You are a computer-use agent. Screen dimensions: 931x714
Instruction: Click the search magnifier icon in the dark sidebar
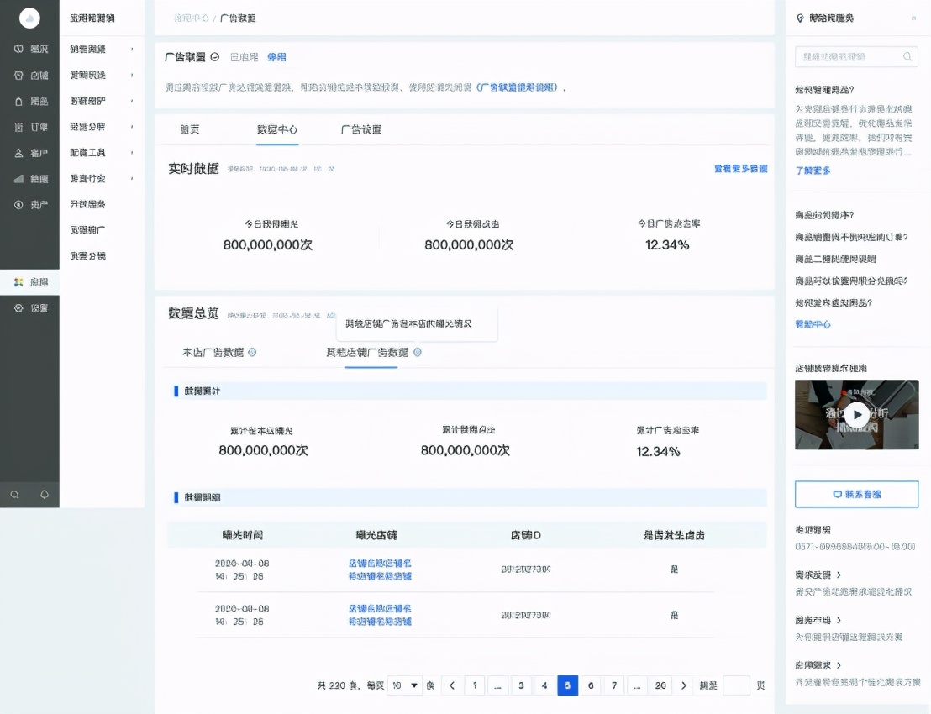point(15,495)
